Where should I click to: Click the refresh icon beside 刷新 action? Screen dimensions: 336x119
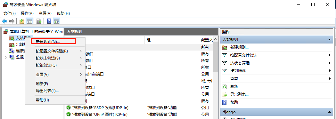pos(225,87)
